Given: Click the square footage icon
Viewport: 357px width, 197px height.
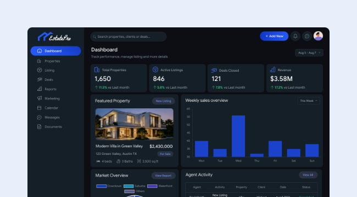Looking at the screenshot, I should tap(139, 161).
